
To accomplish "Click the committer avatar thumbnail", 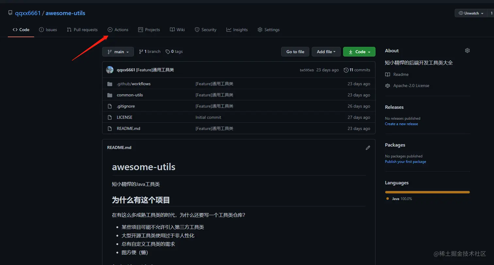I will click(x=110, y=70).
